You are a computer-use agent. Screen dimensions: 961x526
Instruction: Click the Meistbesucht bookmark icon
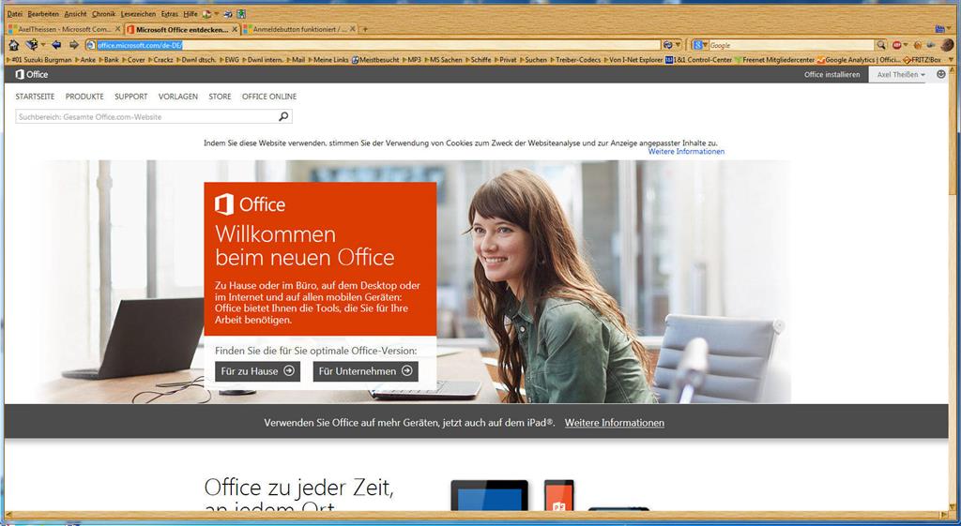[355, 60]
